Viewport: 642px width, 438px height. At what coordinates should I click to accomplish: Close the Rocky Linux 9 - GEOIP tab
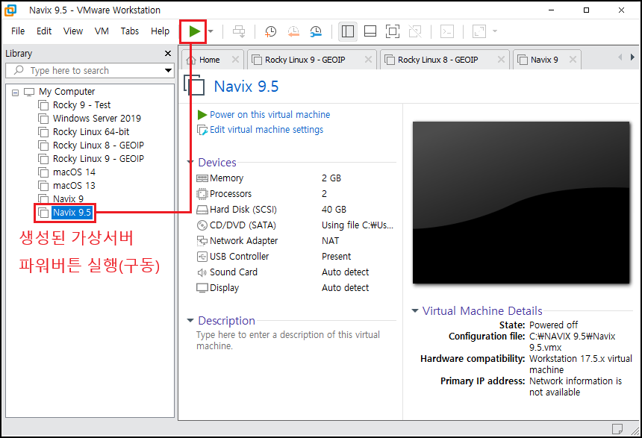coord(368,60)
